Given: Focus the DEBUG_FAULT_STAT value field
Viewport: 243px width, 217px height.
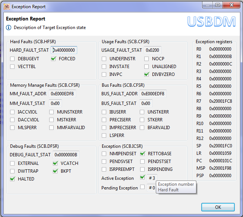Looking at the screenshot, I should click(x=66, y=154).
